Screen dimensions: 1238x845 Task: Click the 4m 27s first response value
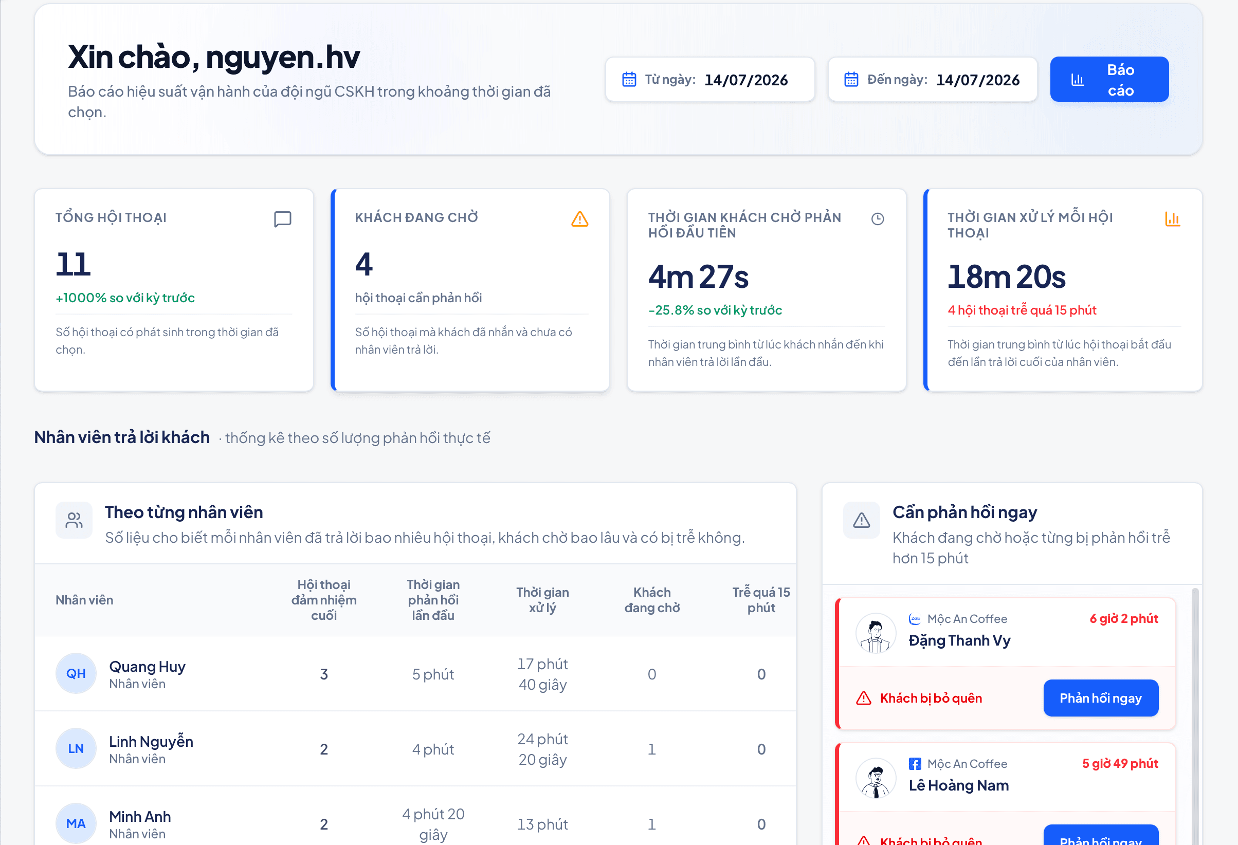pos(698,277)
